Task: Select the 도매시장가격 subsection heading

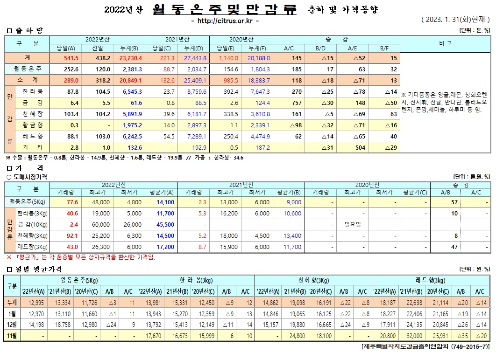Action: [x=29, y=177]
